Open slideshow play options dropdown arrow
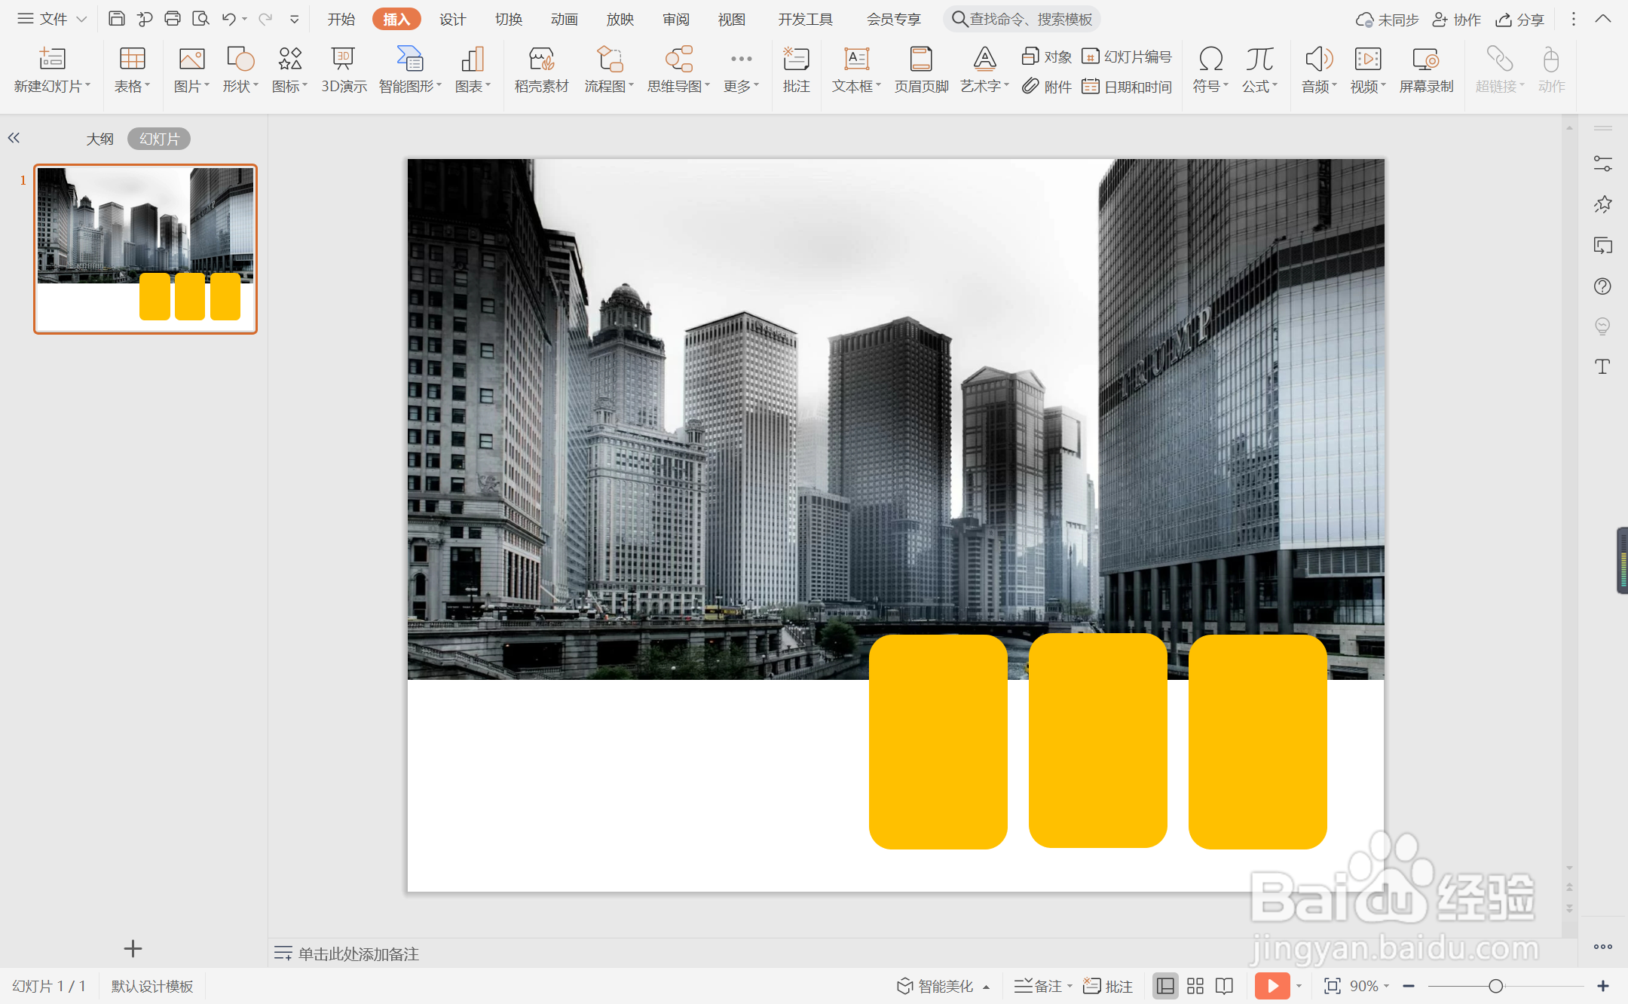 (1299, 986)
